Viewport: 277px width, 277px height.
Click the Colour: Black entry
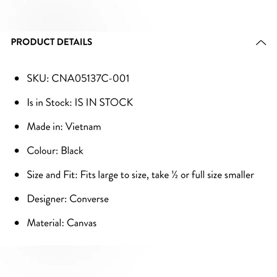[x=55, y=151]
